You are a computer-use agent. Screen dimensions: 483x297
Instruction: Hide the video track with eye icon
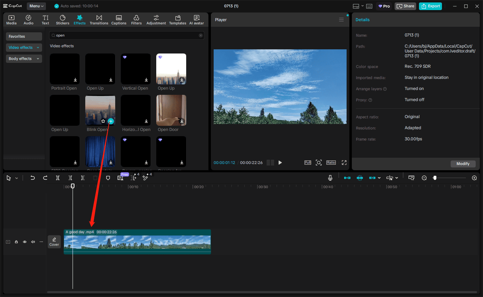(x=25, y=242)
